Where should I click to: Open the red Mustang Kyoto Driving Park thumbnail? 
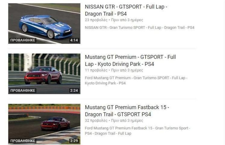[x=44, y=74]
